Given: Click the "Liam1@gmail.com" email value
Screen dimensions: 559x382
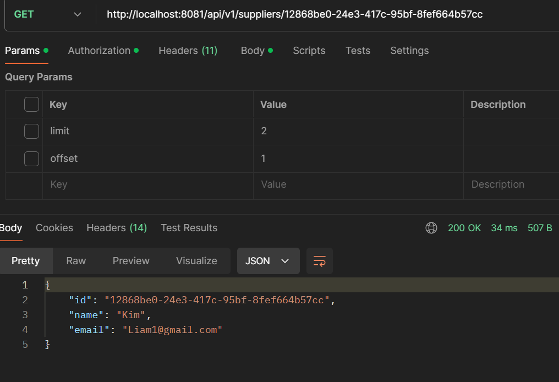Looking at the screenshot, I should point(173,330).
